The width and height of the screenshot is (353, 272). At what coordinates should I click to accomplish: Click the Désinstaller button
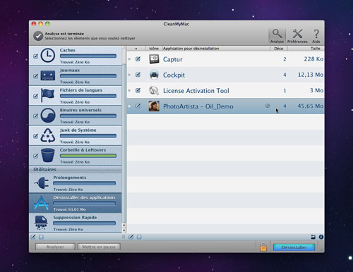294,247
